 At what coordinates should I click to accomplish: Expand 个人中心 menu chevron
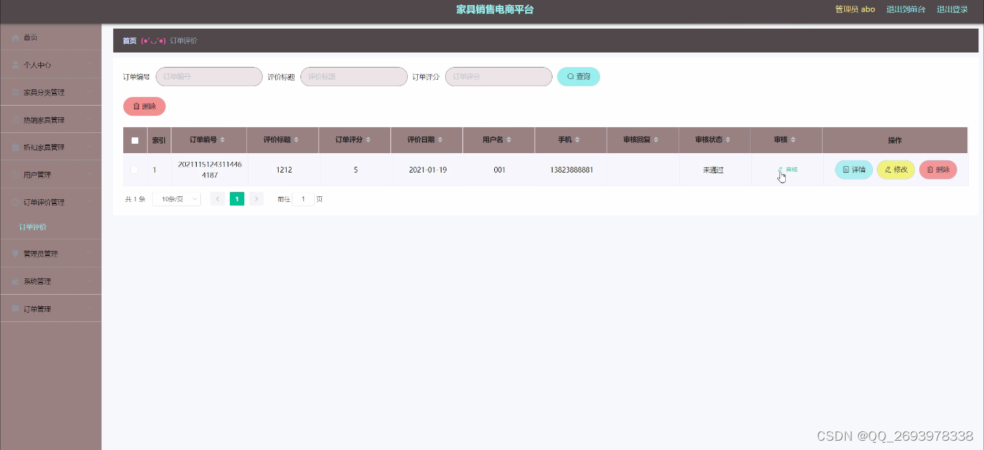[x=89, y=65]
